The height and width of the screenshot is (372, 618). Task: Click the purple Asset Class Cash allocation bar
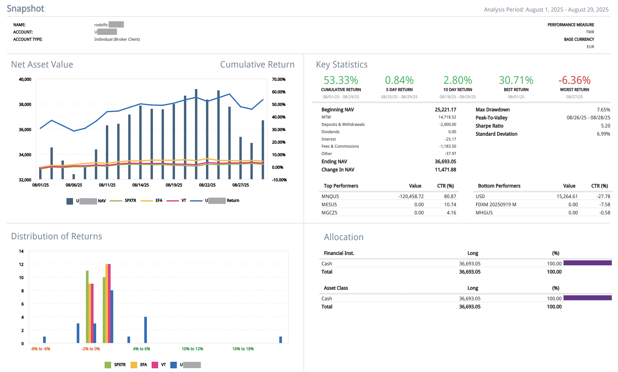coord(588,298)
